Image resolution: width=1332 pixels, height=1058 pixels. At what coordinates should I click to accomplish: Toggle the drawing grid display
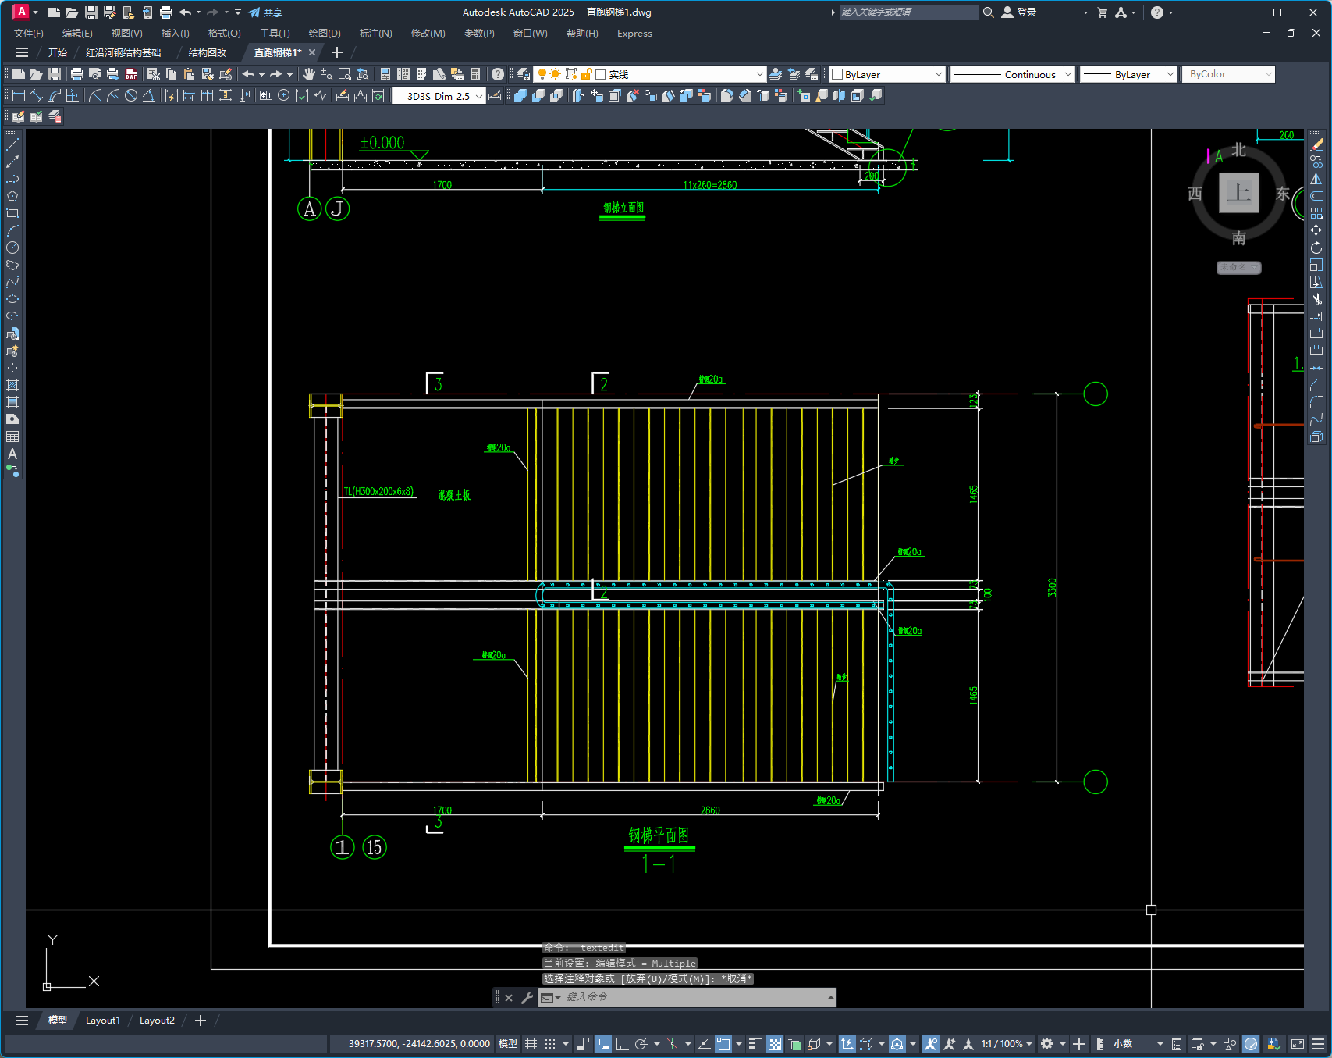pyautogui.click(x=531, y=1044)
